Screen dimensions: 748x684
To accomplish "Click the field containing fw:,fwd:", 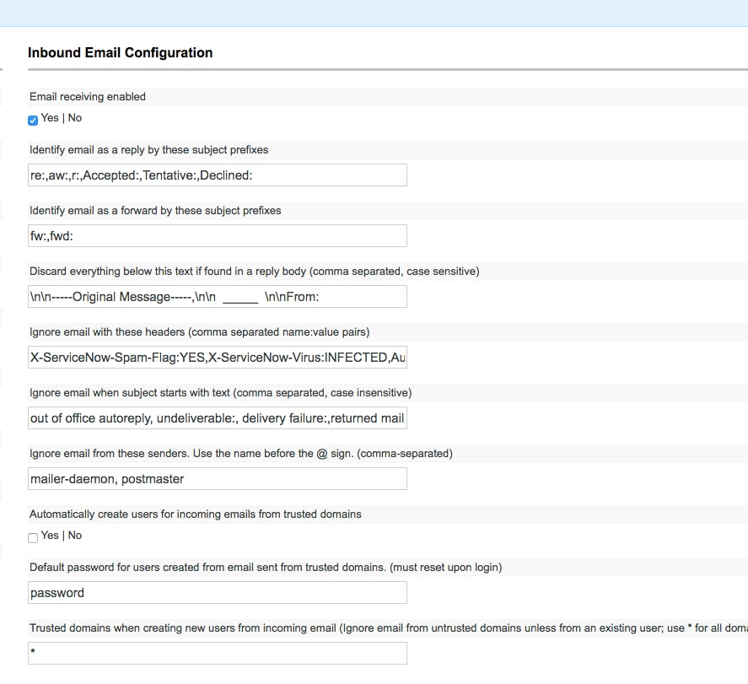I will point(217,235).
